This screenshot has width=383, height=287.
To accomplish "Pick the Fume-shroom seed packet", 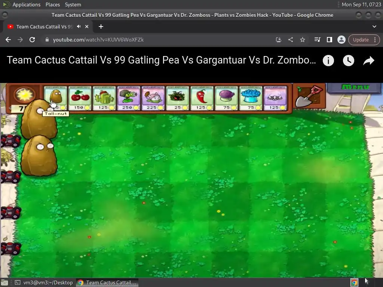I will 226,98.
